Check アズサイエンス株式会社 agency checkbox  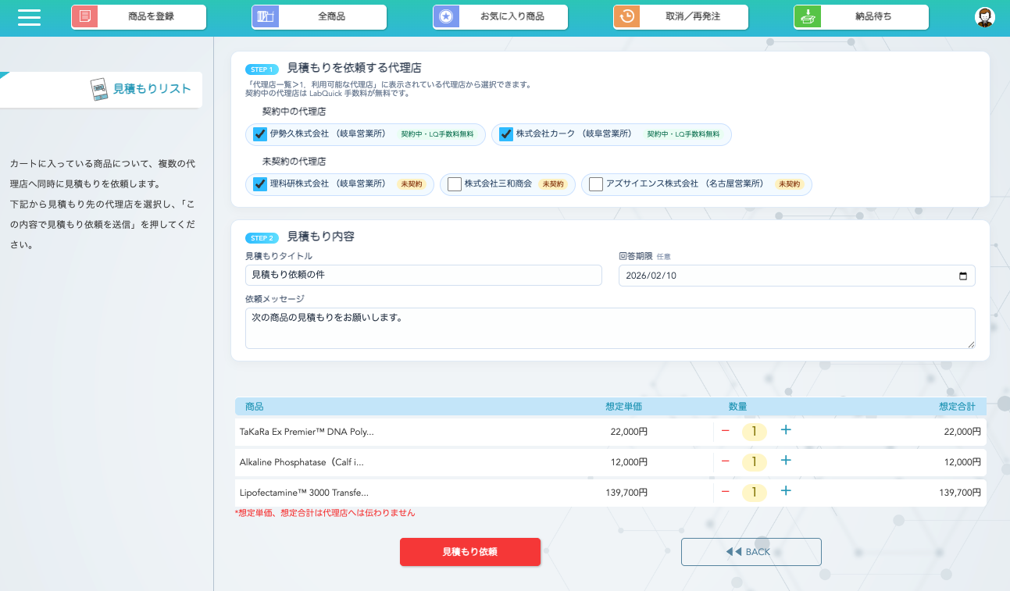(x=595, y=184)
